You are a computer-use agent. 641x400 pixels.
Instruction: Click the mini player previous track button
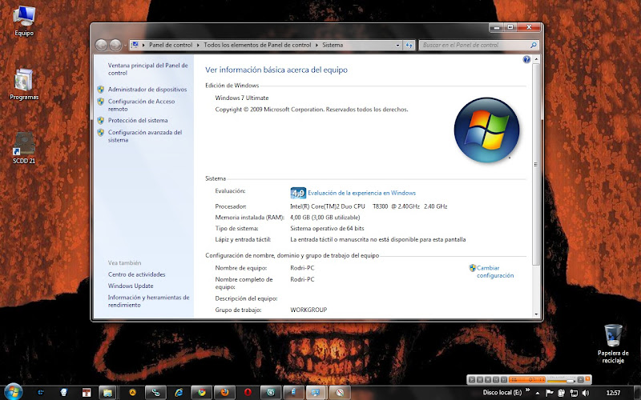[496, 379]
